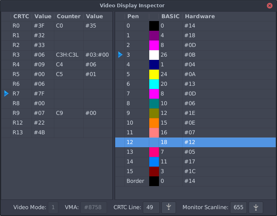Click the CRTC Line input field
Screen dimensions: 277x216
(x=151, y=207)
